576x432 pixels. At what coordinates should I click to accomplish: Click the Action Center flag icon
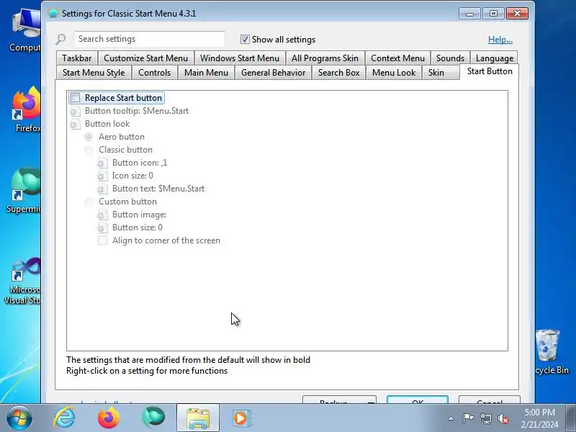tap(468, 418)
